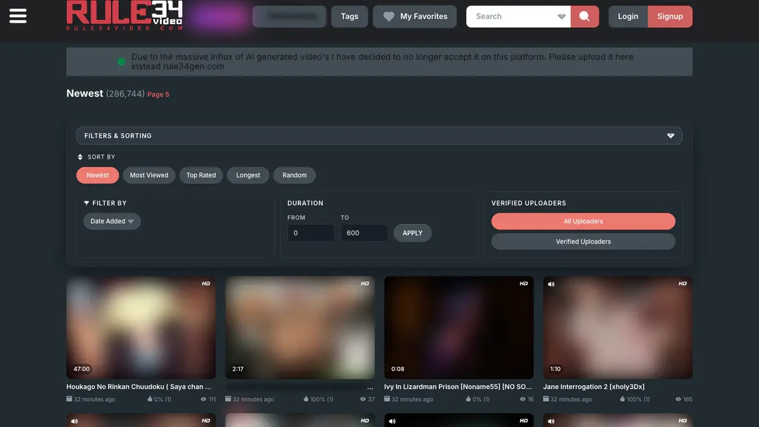The height and width of the screenshot is (427, 759).
Task: Click the HD badge on the 1:10 video
Action: coord(682,284)
